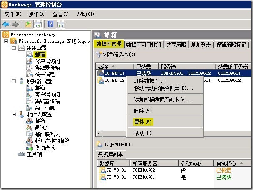Collapse the Microsoft Exchange 本地 tree node

coord(6,41)
